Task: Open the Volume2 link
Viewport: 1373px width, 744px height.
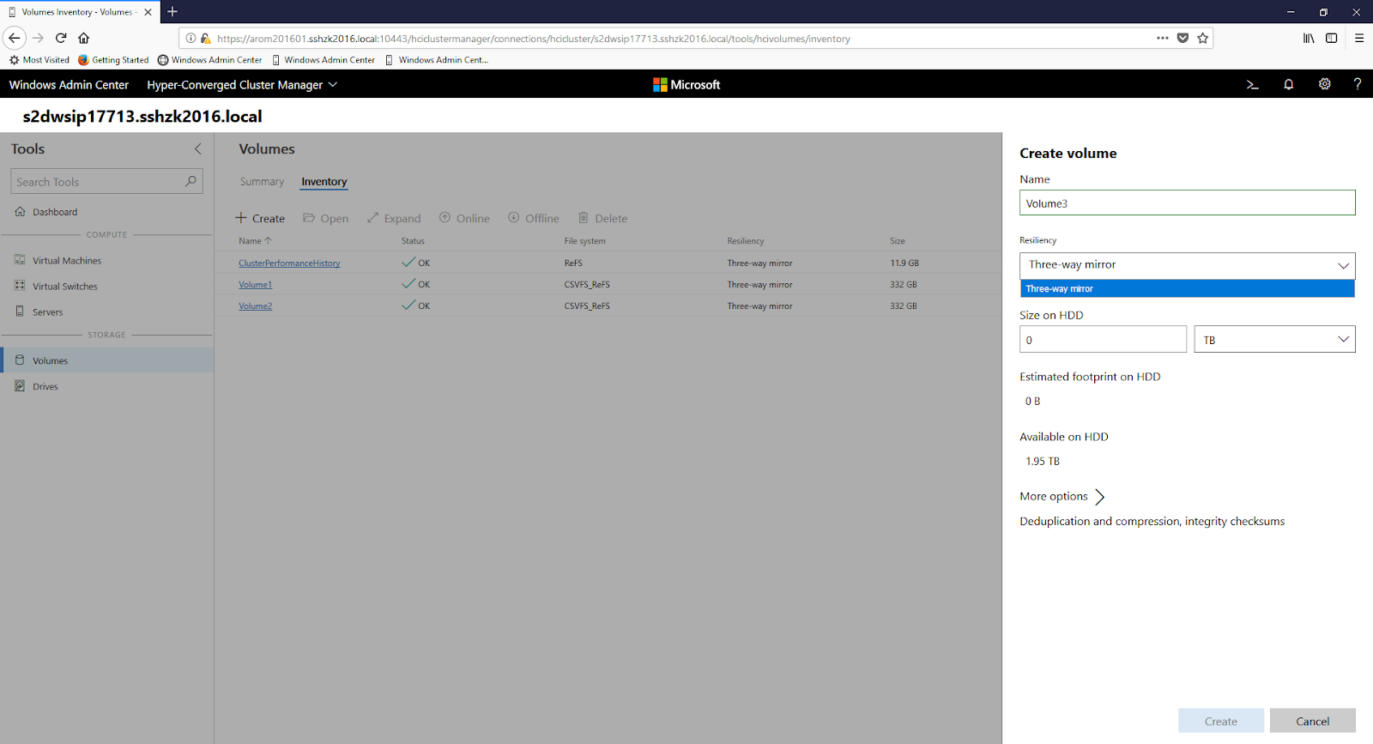Action: coord(255,306)
